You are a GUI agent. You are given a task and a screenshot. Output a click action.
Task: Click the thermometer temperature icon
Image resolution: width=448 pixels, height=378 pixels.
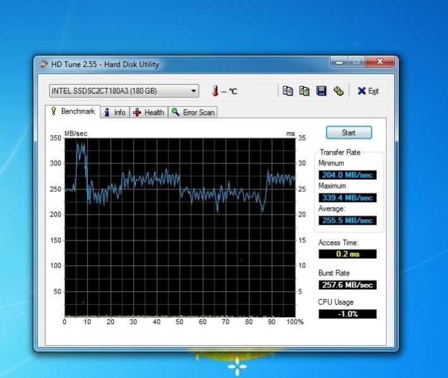click(215, 91)
